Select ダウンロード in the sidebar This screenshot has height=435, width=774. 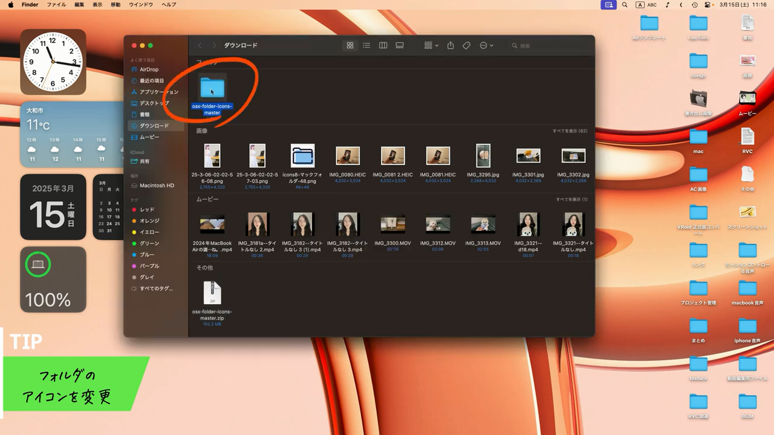(x=157, y=126)
